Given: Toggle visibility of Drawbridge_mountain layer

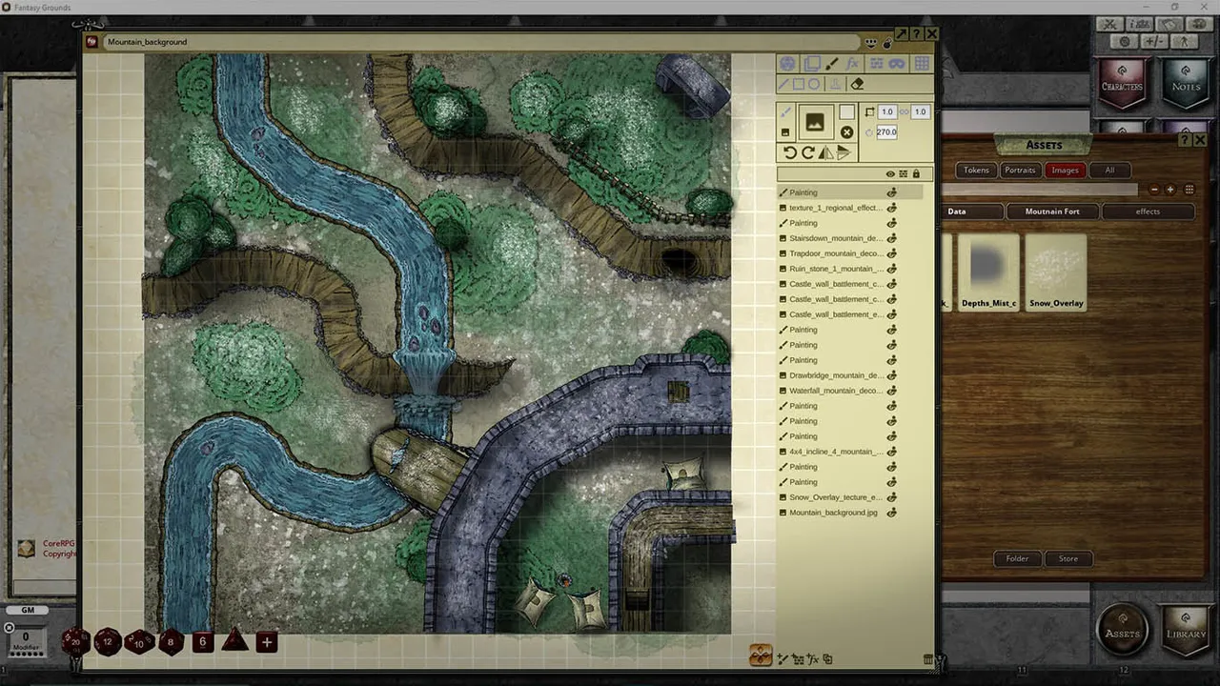Looking at the screenshot, I should (x=892, y=375).
